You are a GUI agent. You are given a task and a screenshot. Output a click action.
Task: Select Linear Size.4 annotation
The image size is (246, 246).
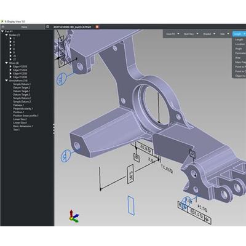pyautogui.click(x=20, y=122)
